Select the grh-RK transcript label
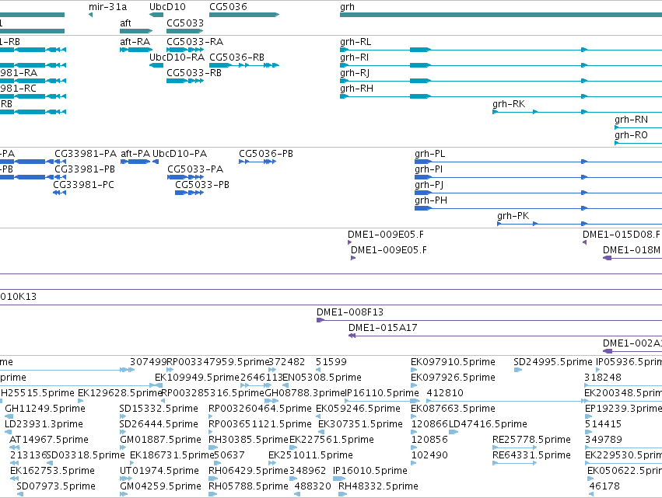This screenshot has height=498, width=662. click(x=509, y=104)
